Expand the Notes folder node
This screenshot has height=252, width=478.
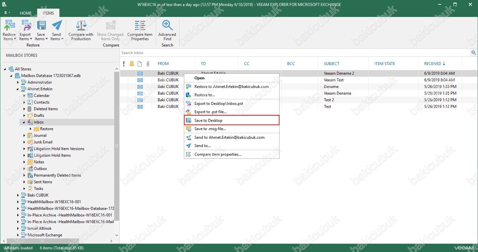(x=24, y=162)
